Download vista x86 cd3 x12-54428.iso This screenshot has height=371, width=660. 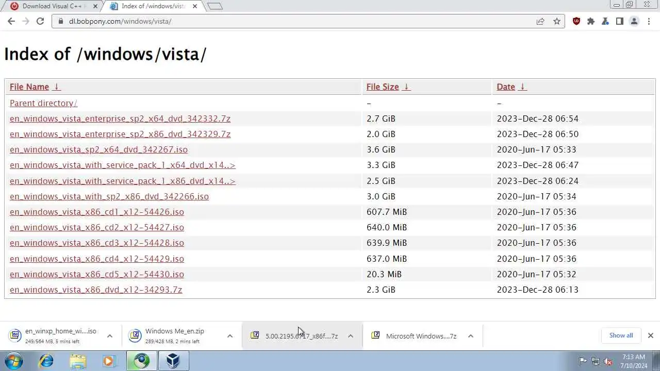[x=97, y=243]
